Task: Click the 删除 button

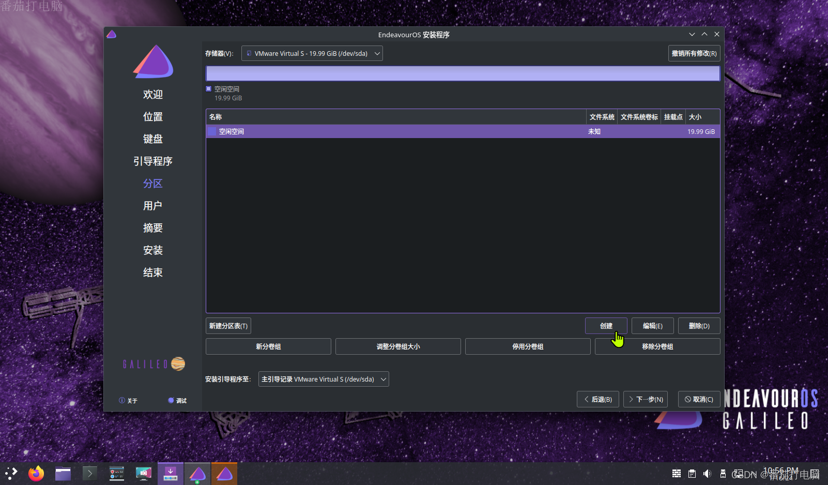Action: pos(699,326)
